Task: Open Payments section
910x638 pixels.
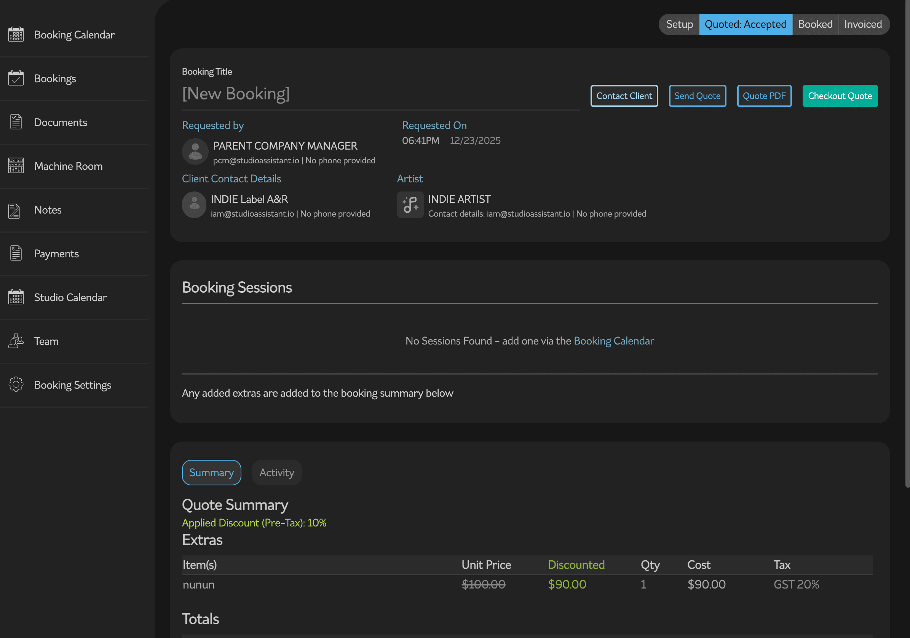Action: tap(75, 254)
